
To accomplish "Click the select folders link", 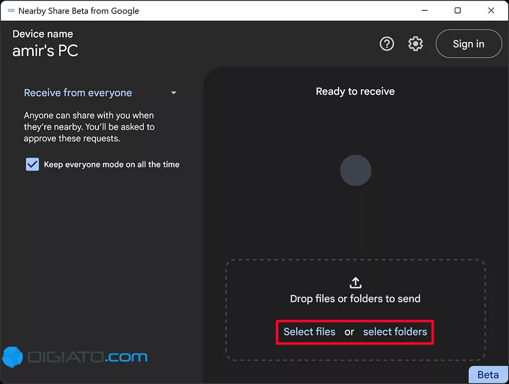I will point(395,332).
